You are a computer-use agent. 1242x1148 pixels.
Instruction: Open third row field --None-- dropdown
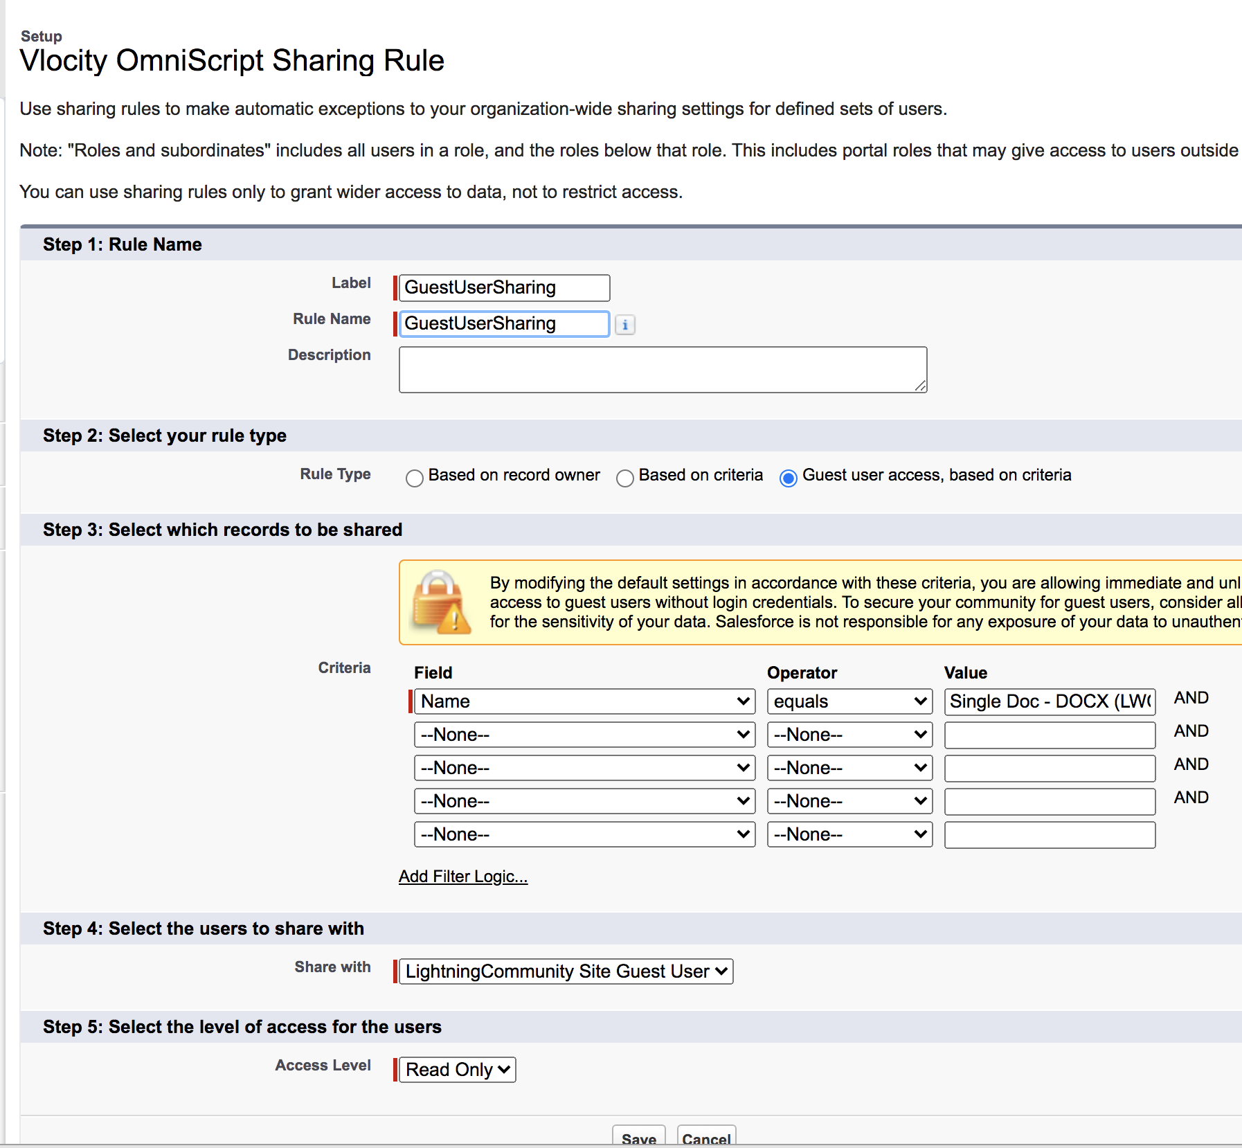[x=584, y=768]
